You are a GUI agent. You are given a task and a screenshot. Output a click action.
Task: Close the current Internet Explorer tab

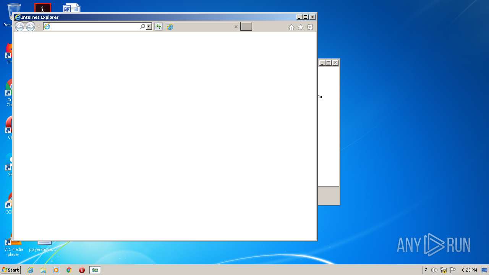(236, 27)
